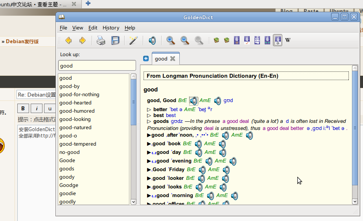Expand the 'best' entry triangle

click(149, 115)
